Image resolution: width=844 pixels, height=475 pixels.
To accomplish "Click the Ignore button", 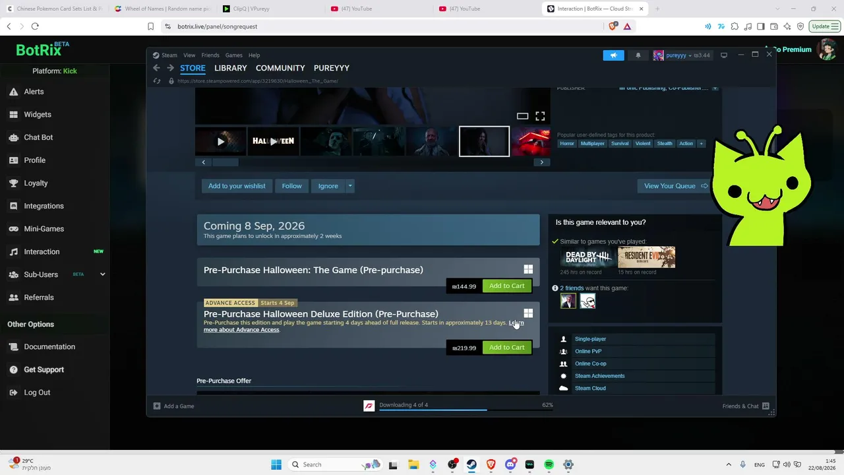I will click(x=328, y=186).
